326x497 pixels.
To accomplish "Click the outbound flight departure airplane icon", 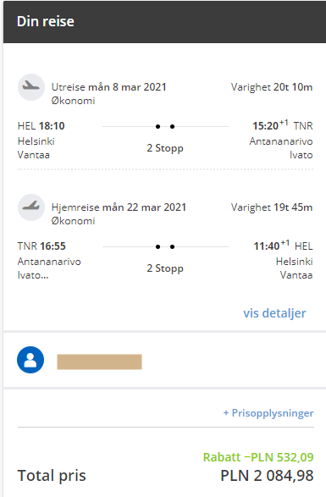I will [31, 87].
